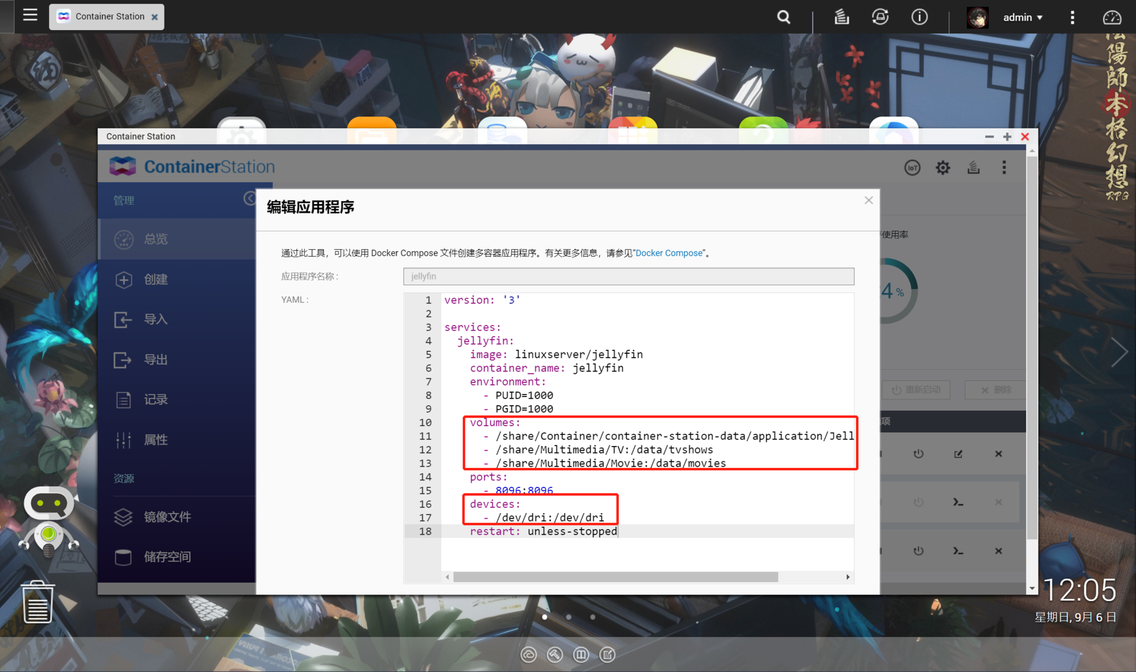Click the info icon in top bar
The width and height of the screenshot is (1136, 672).
click(x=919, y=17)
